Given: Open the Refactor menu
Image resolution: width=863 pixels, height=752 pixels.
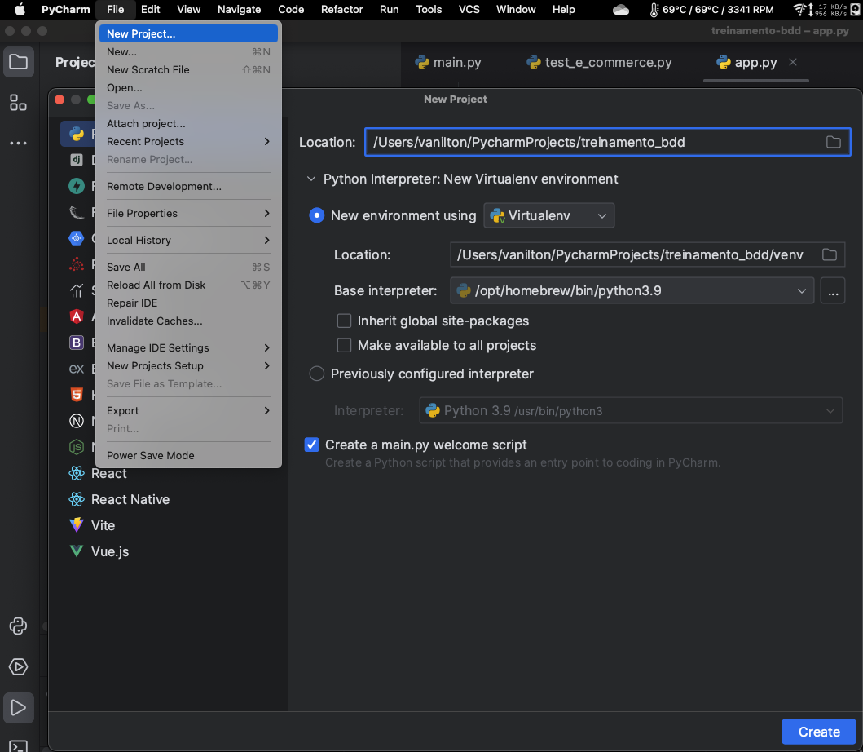Looking at the screenshot, I should tap(341, 9).
